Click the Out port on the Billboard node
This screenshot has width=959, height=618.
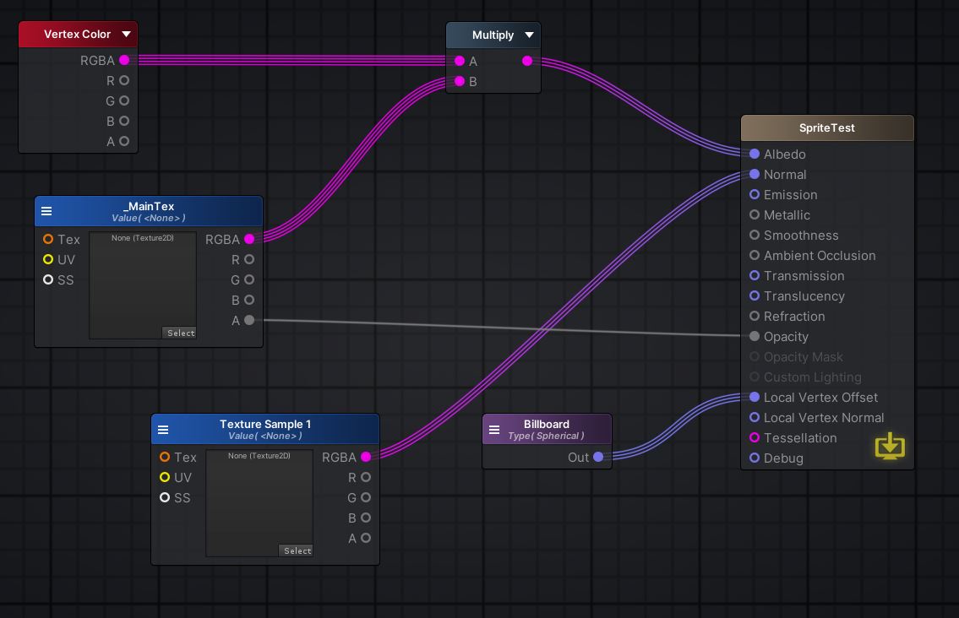click(599, 457)
